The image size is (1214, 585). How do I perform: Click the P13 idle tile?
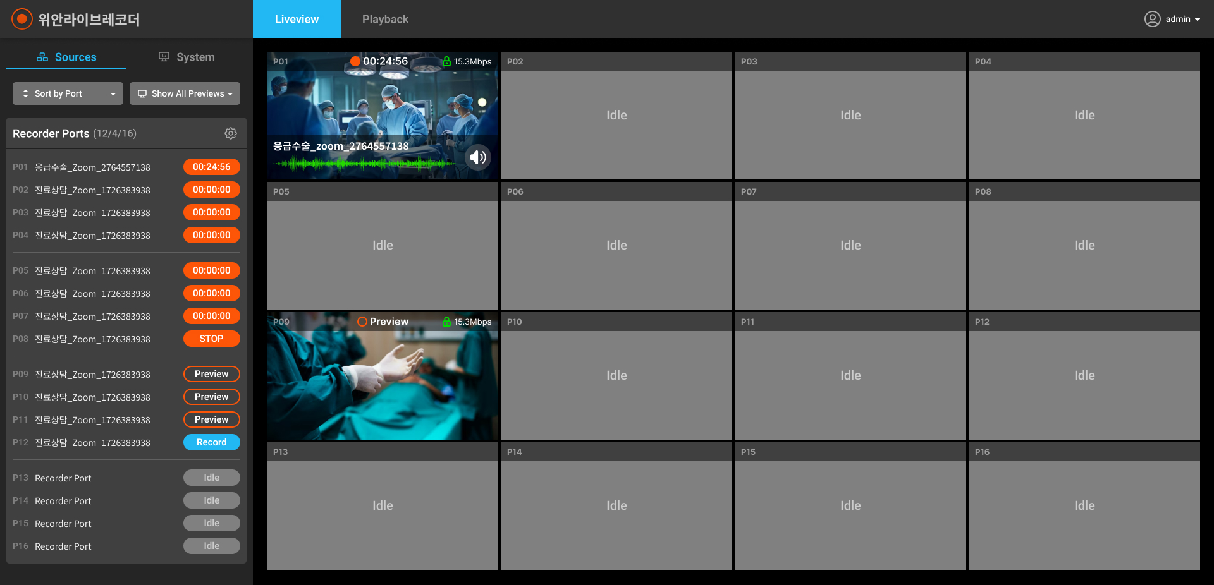[383, 506]
